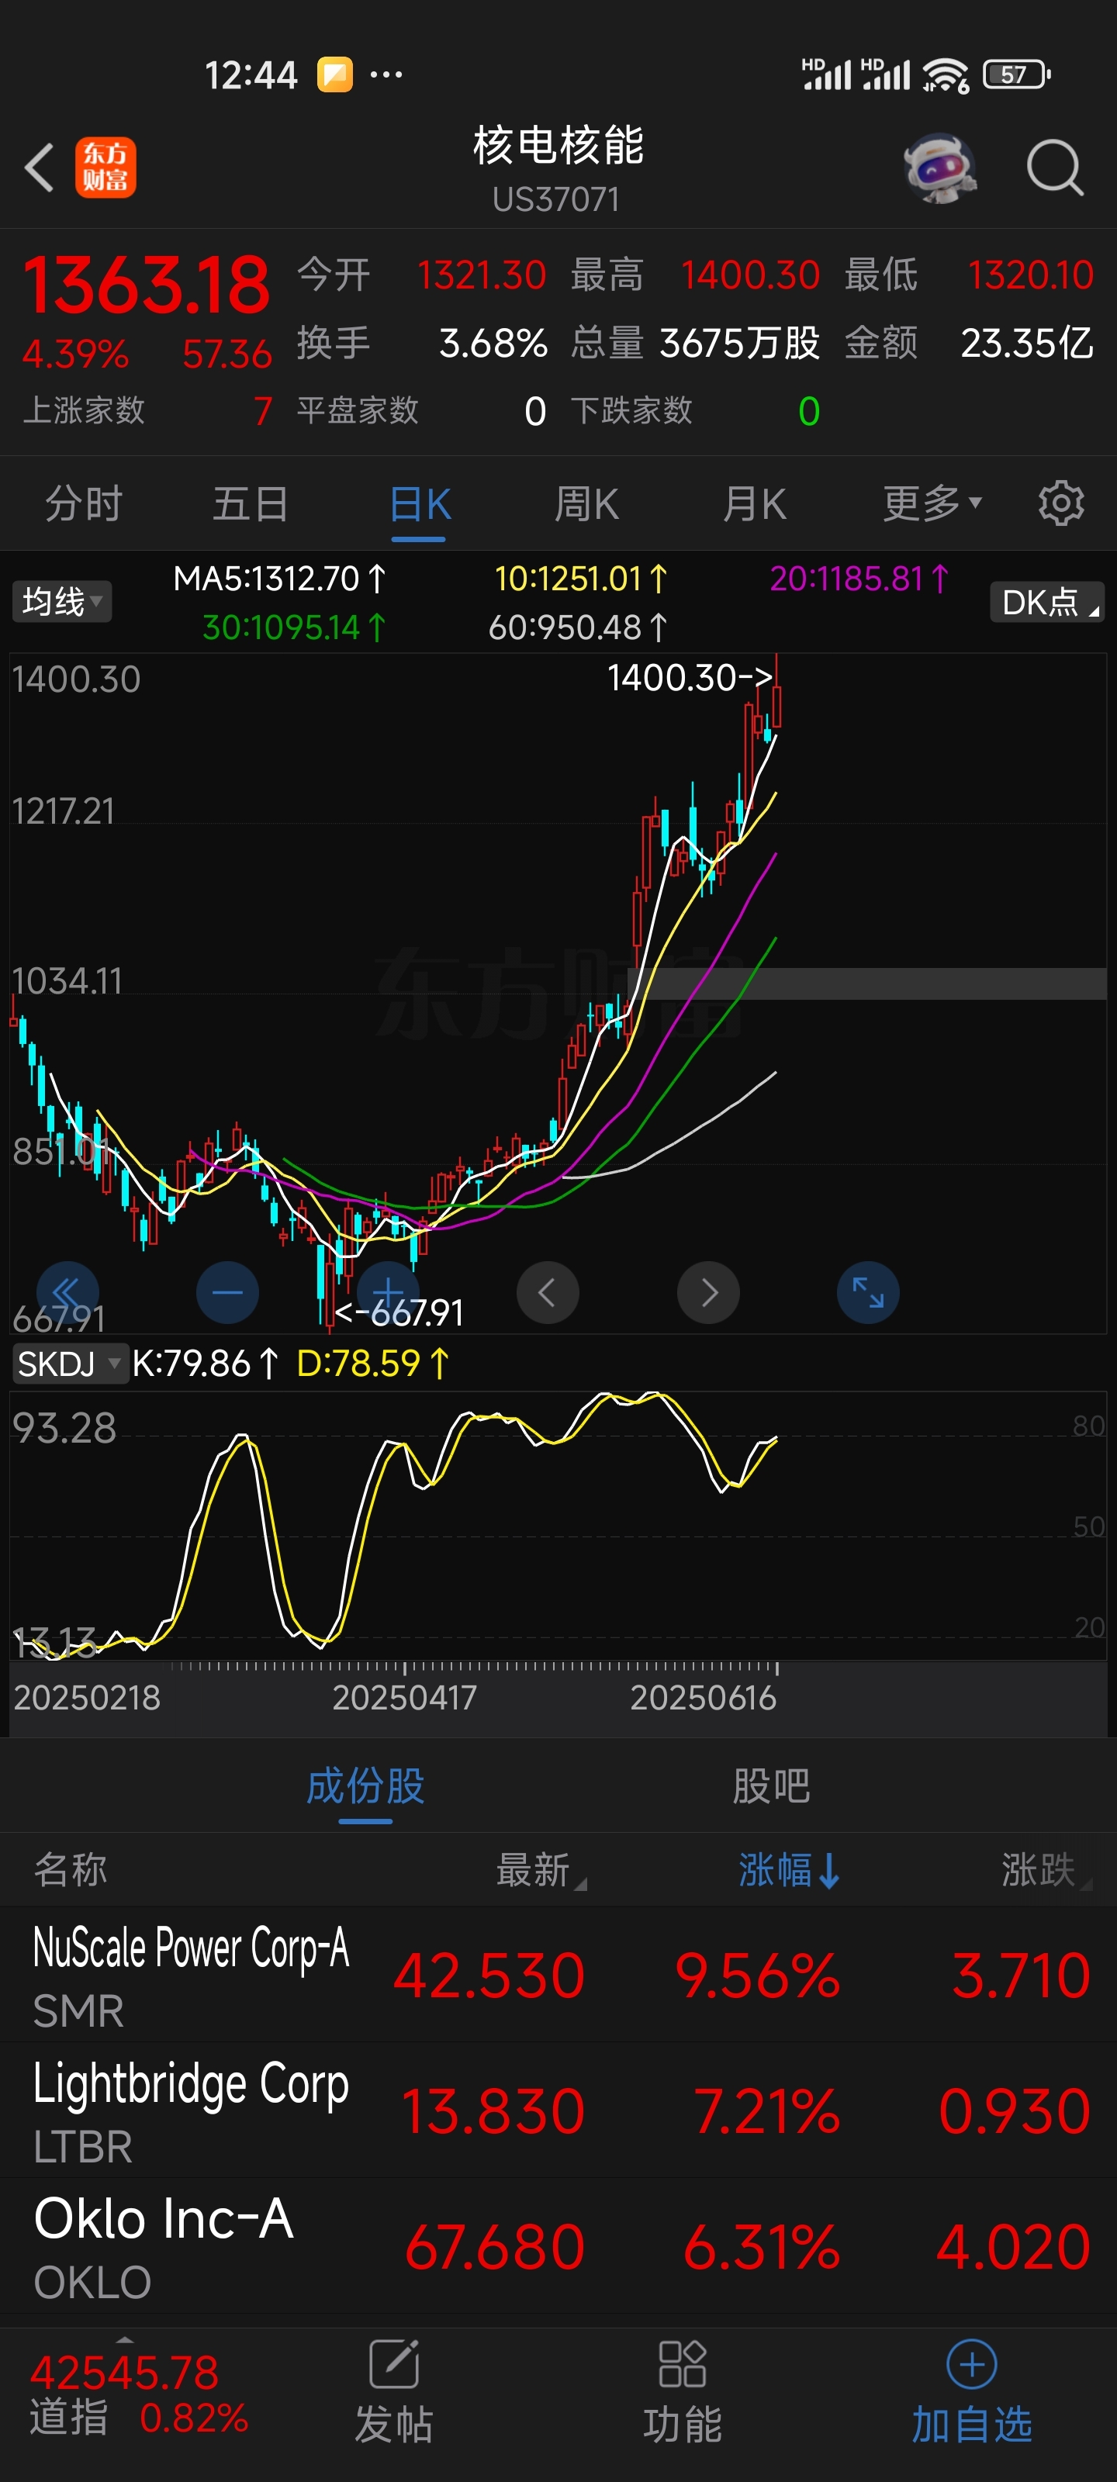Screen dimensions: 1117x2482
Task: Tap Oklo 67.680 latest price
Action: click(494, 2246)
